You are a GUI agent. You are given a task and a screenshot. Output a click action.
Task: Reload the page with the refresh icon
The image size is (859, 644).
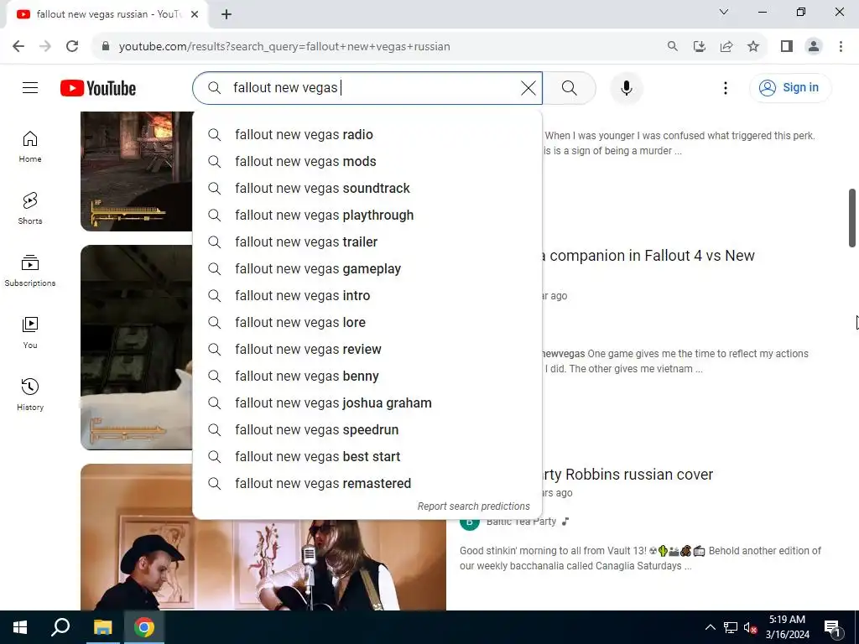point(72,47)
